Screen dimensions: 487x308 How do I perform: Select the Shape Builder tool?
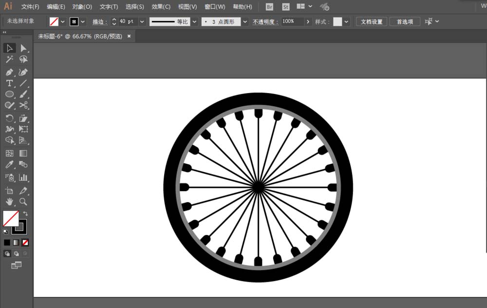[x=9, y=140]
